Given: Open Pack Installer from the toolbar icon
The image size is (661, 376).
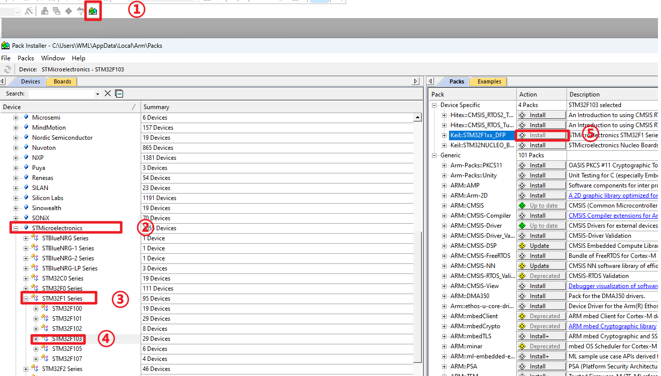Looking at the screenshot, I should pyautogui.click(x=93, y=11).
